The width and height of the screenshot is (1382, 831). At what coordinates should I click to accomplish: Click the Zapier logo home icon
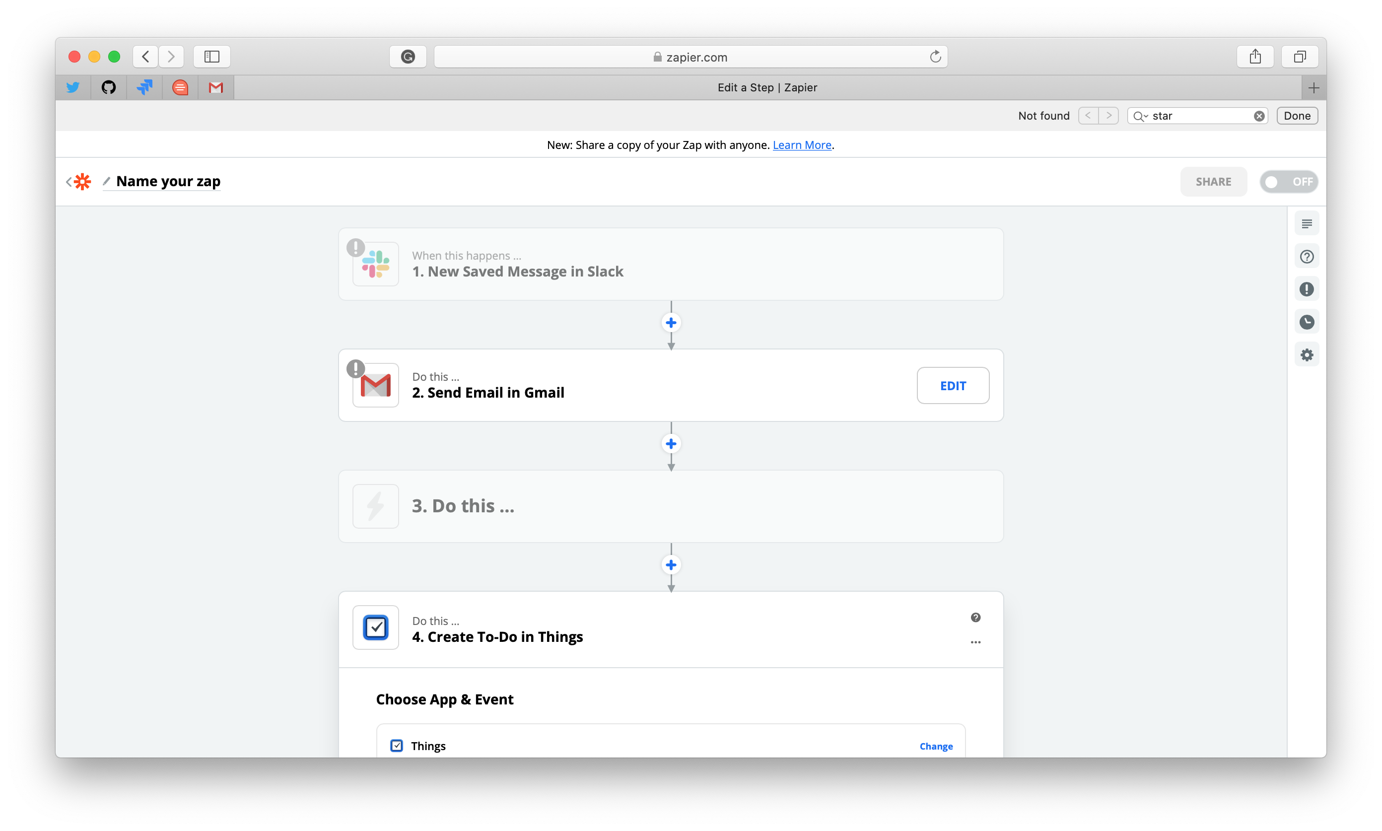click(x=82, y=181)
